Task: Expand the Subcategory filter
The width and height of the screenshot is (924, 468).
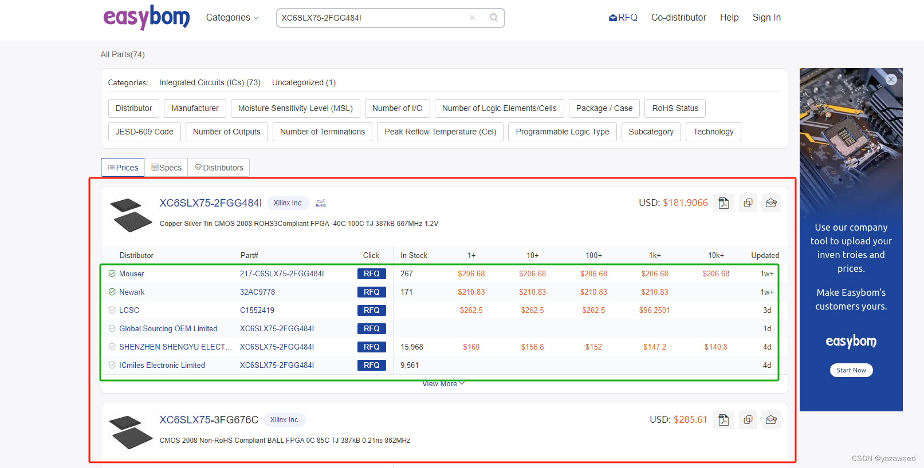Action: point(651,132)
